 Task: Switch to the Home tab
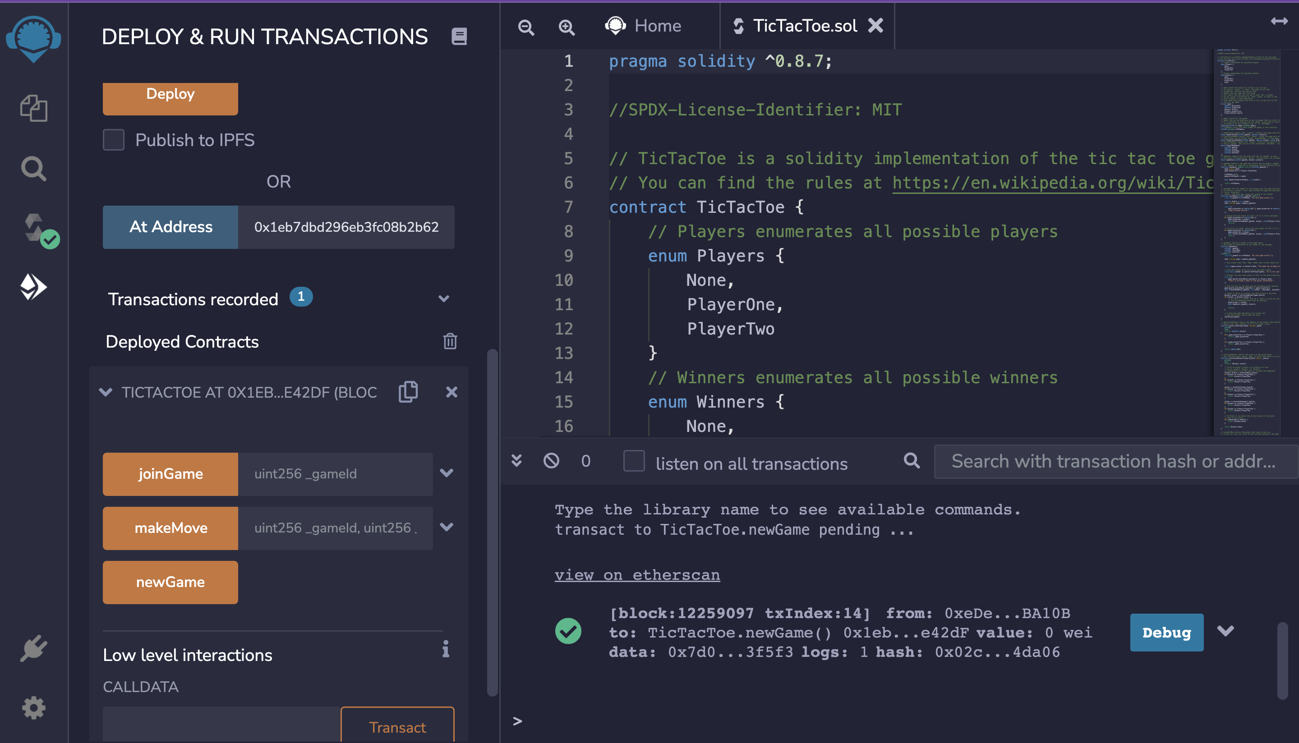[x=644, y=26]
